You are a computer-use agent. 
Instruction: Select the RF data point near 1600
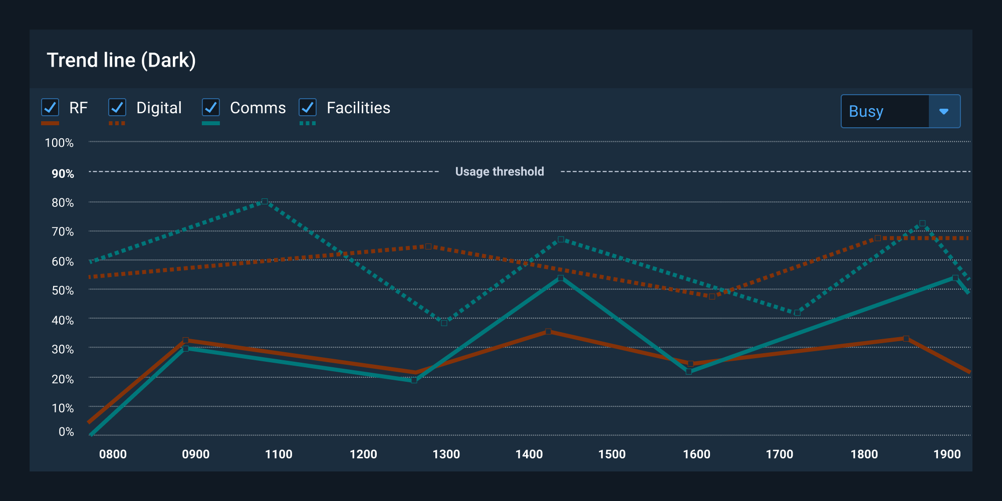690,364
